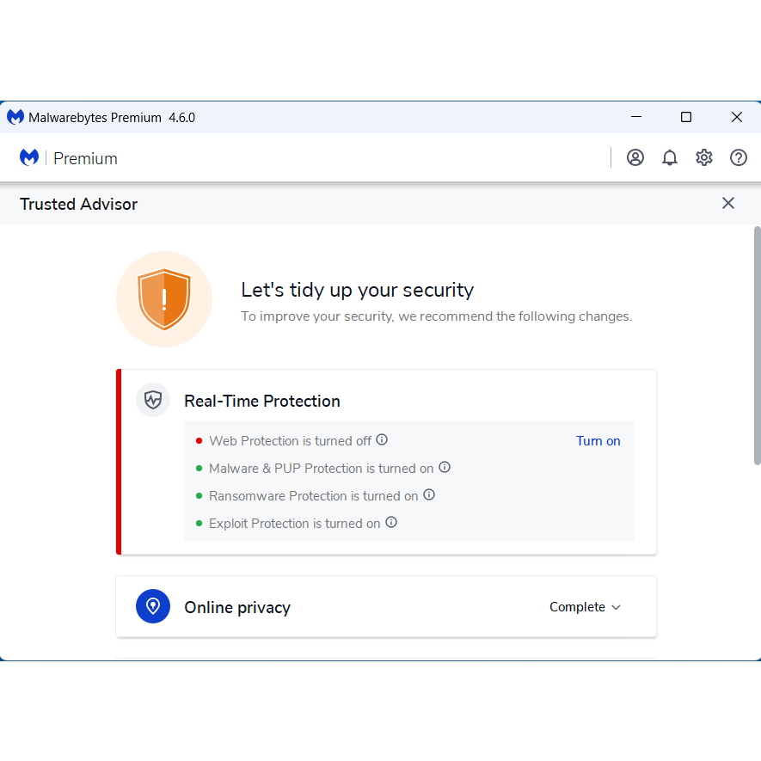
Task: Click the Trusted Advisor heading
Action: [x=78, y=204]
